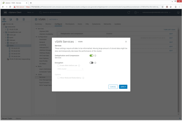Select Fault Domains under vSAN
The width and height of the screenshot is (182, 121).
click(x=44, y=83)
